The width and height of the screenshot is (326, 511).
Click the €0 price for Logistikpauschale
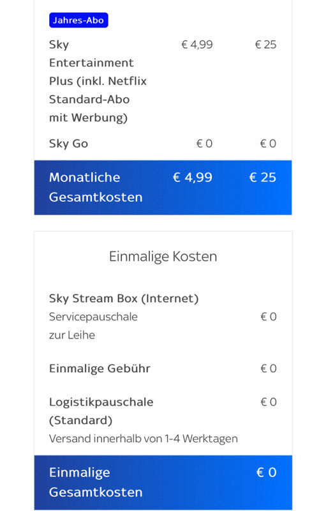[269, 402]
